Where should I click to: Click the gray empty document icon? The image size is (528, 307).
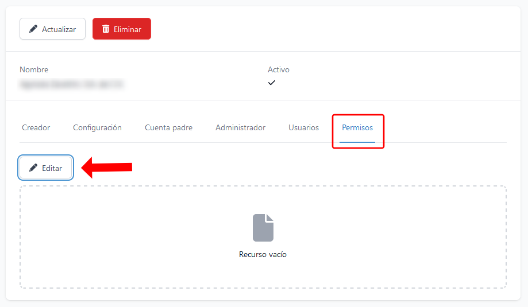(263, 228)
